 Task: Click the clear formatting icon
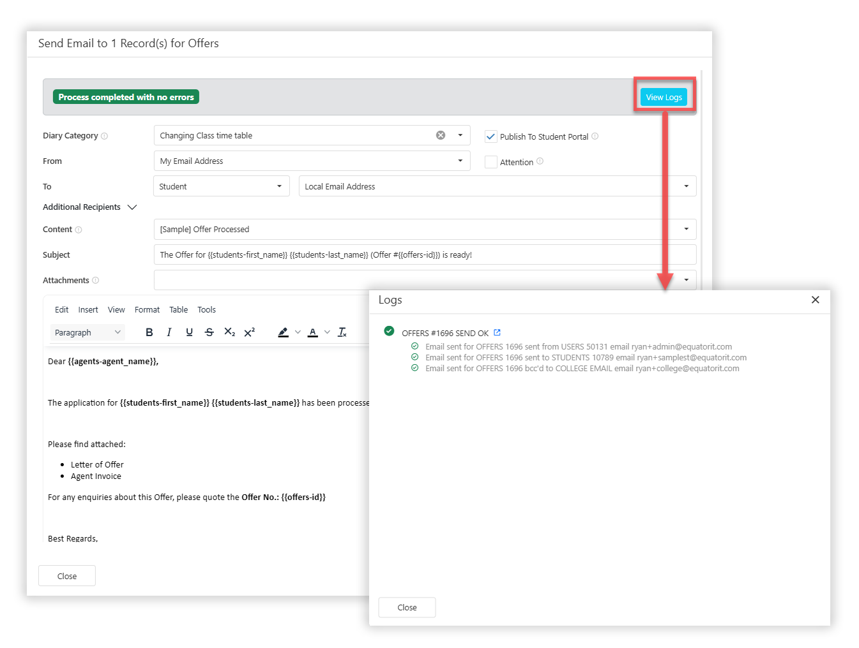pos(342,332)
